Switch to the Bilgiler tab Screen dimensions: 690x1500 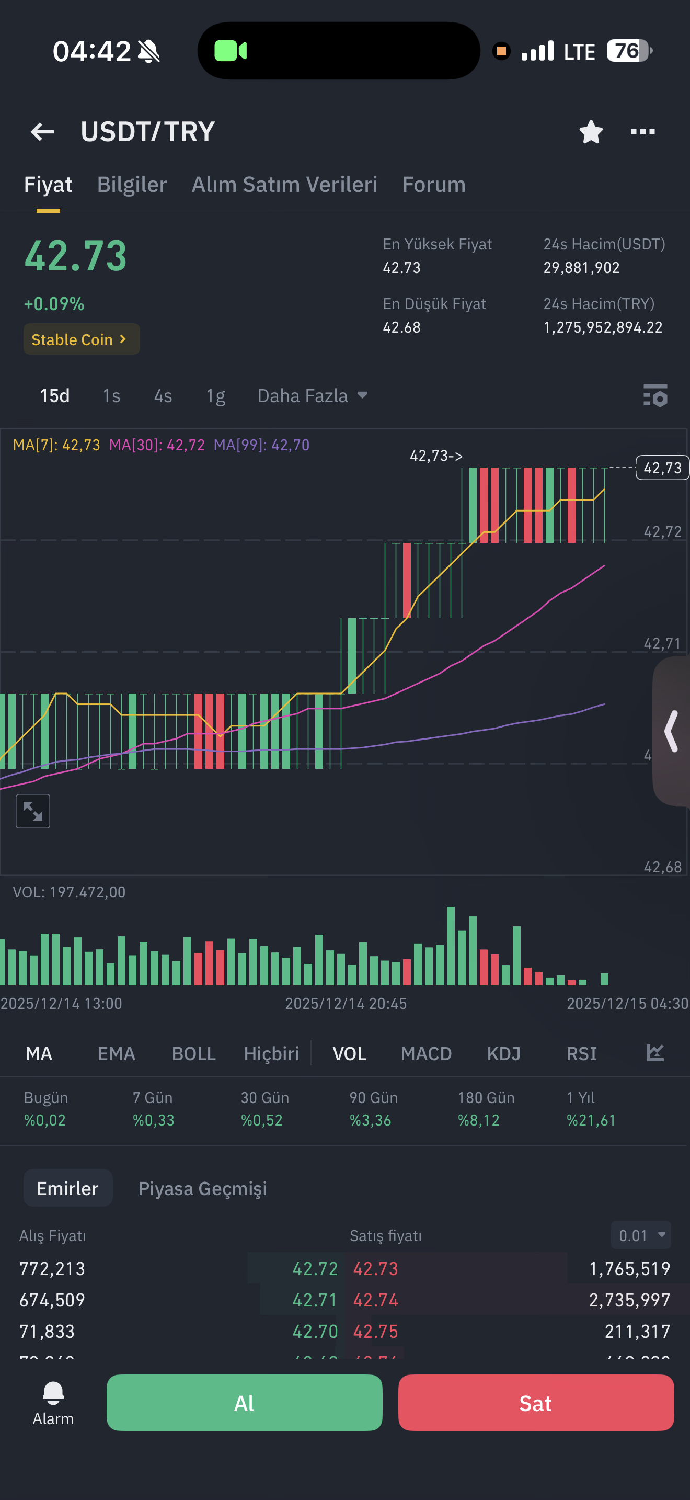point(132,185)
